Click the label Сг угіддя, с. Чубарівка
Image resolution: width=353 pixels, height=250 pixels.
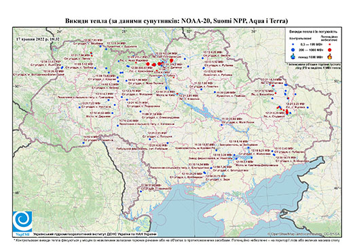[x=289, y=152]
